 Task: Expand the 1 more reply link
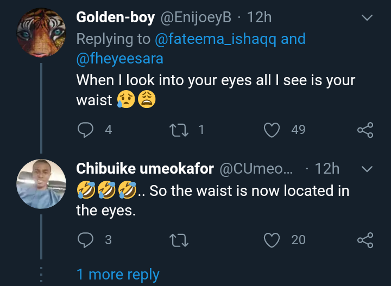tap(118, 275)
